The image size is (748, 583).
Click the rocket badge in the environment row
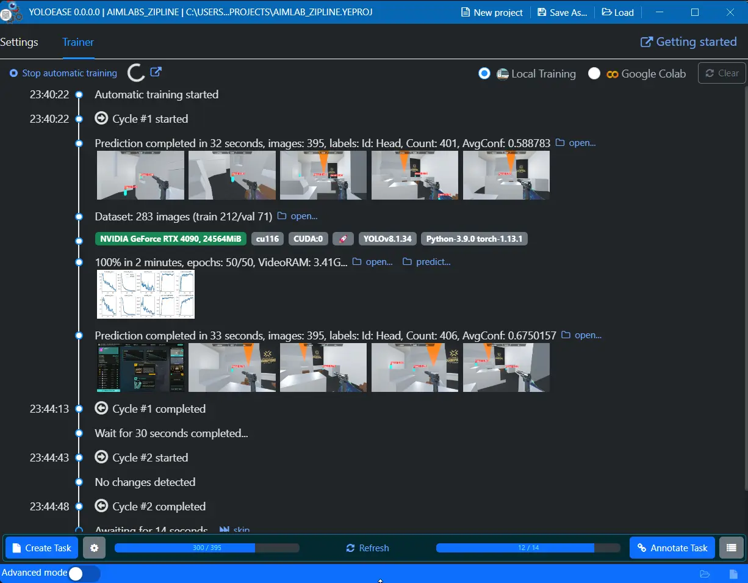pyautogui.click(x=343, y=239)
